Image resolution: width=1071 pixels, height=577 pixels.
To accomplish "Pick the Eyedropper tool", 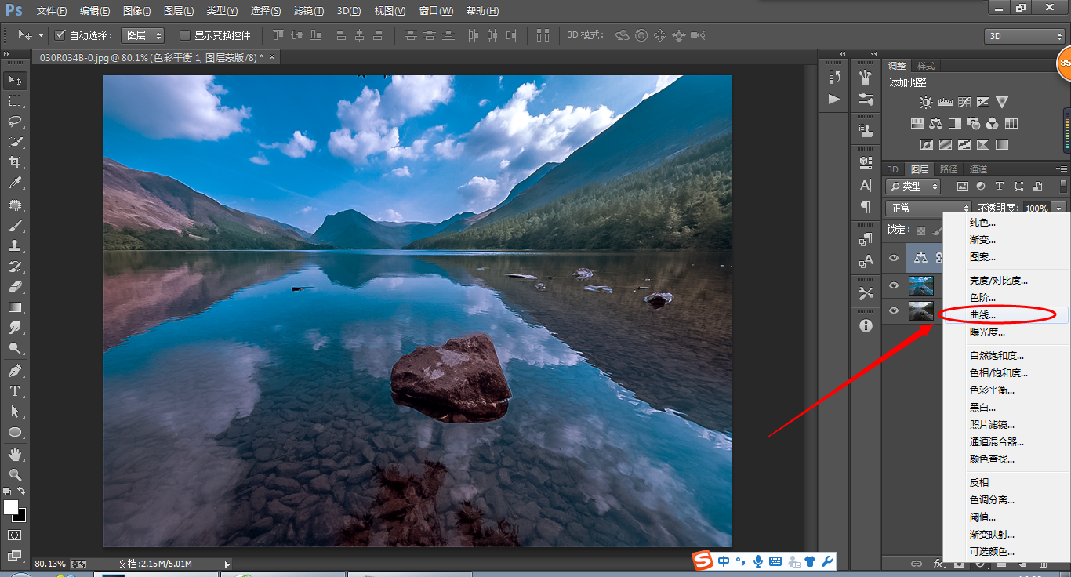I will click(15, 183).
